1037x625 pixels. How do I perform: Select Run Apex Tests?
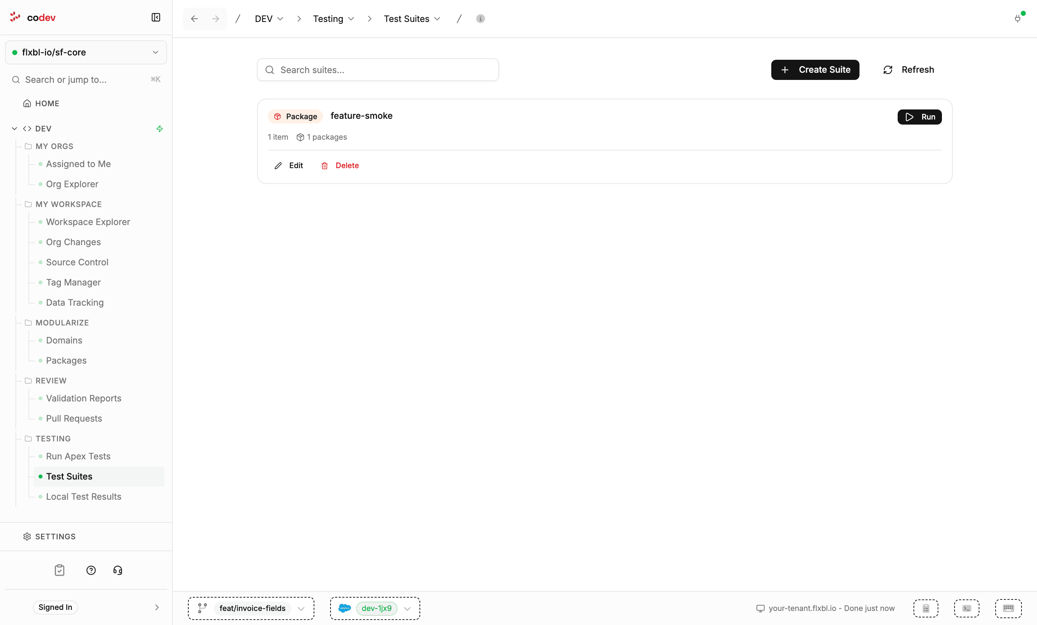(x=78, y=456)
